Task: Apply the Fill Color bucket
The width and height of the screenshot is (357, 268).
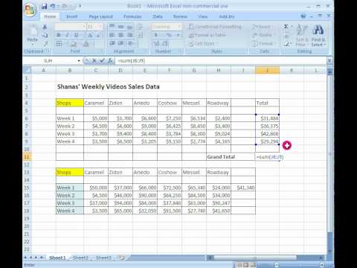Action: (74, 44)
